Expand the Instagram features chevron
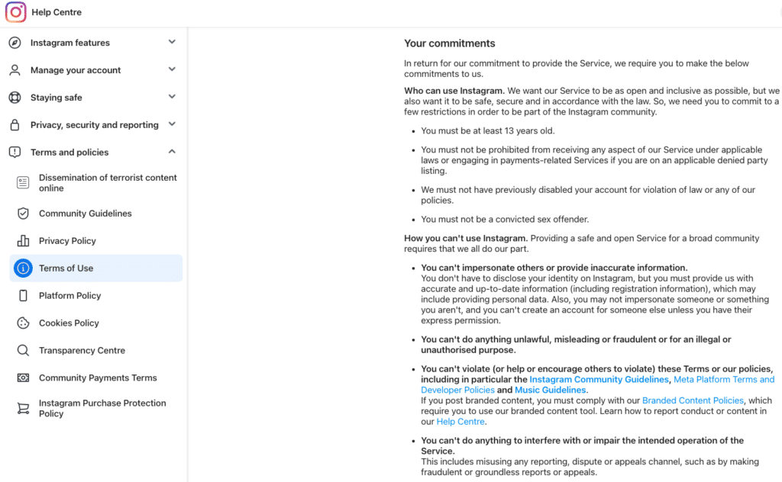 point(172,42)
